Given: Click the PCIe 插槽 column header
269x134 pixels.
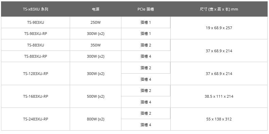Looking at the screenshot, I should pyautogui.click(x=146, y=9).
